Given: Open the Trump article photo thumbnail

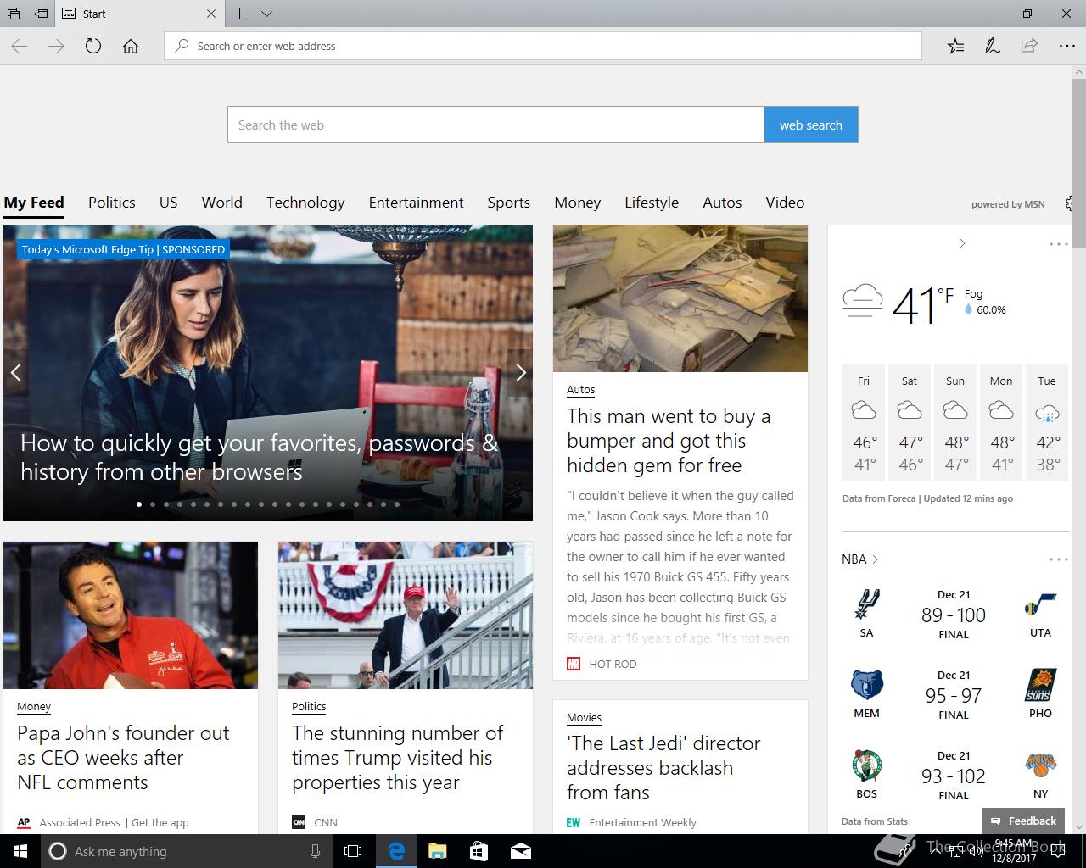Looking at the screenshot, I should coord(406,615).
